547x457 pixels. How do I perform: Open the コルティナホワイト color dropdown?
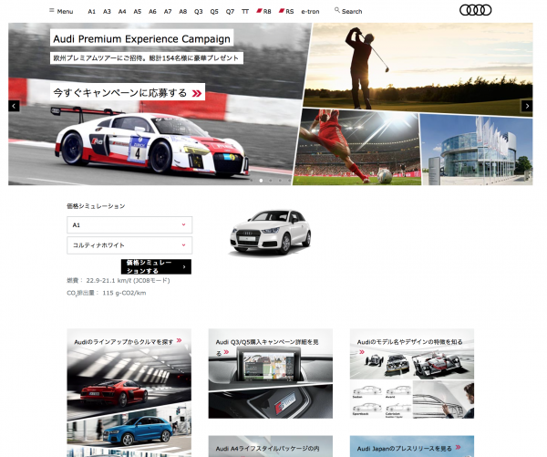[x=129, y=245]
